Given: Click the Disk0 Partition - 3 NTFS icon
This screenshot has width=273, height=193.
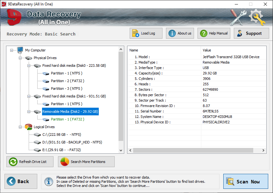Looking at the screenshot, I should [46, 89].
